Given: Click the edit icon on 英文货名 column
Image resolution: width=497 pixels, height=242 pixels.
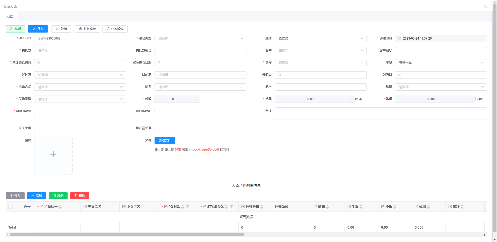Looking at the screenshot, I should tap(85, 207).
